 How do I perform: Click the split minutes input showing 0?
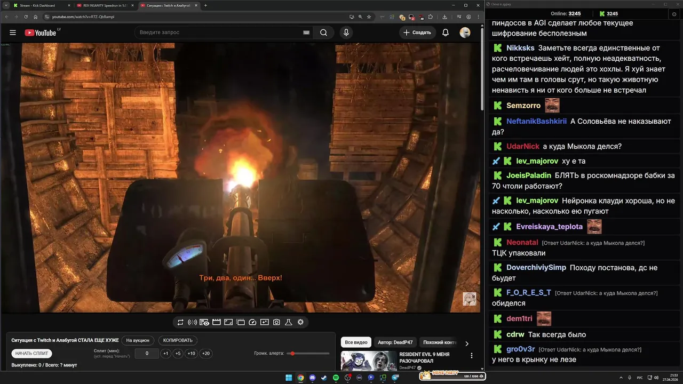tap(147, 354)
